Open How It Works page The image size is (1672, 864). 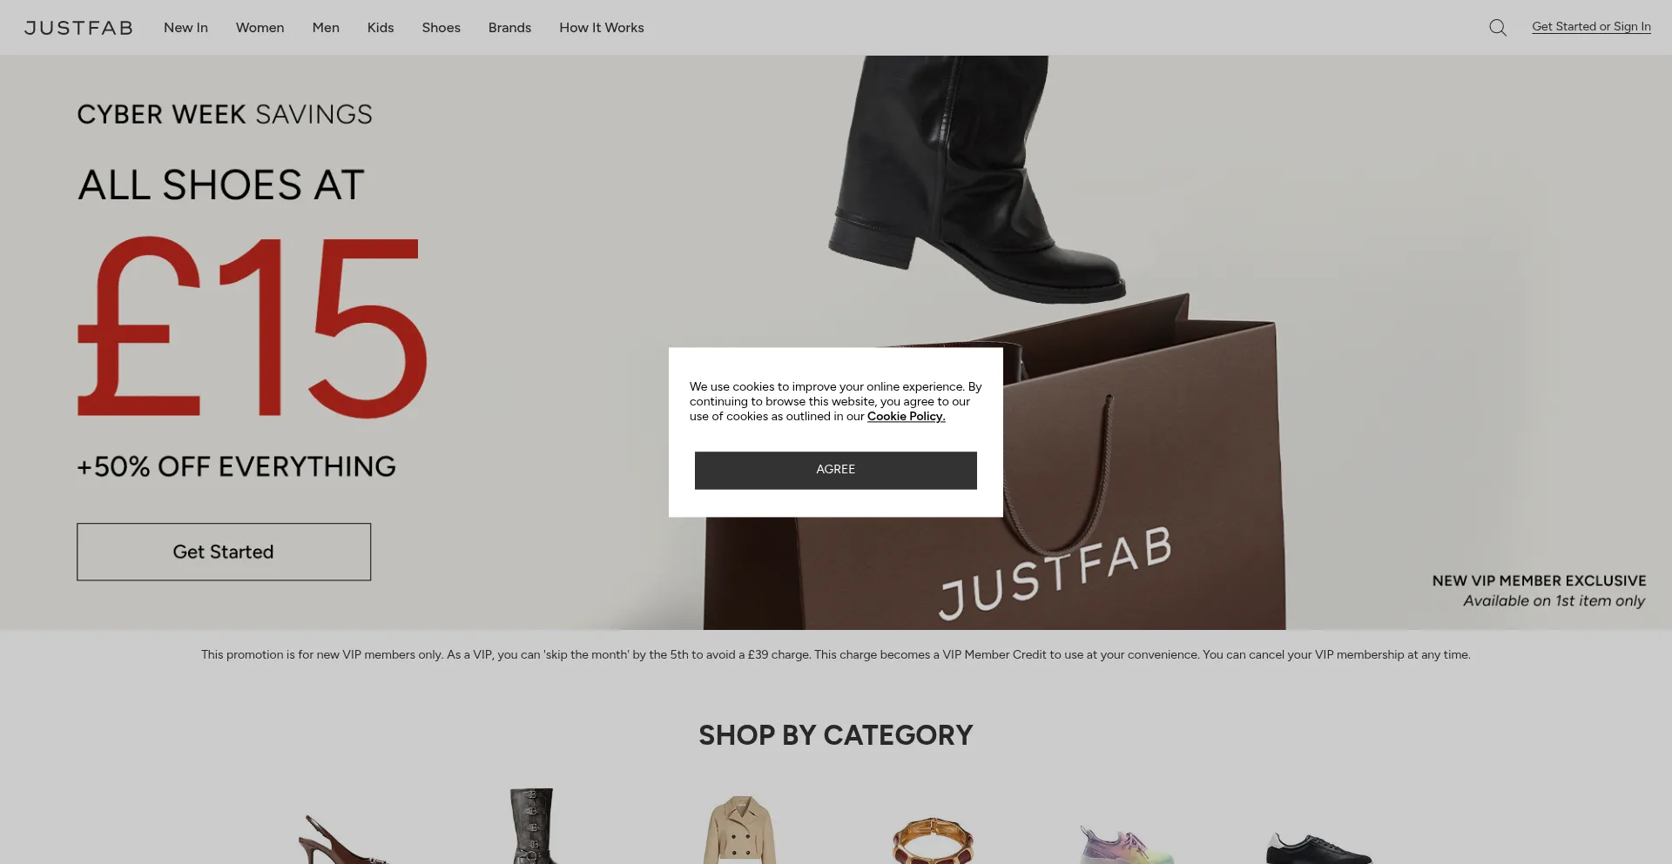(602, 28)
